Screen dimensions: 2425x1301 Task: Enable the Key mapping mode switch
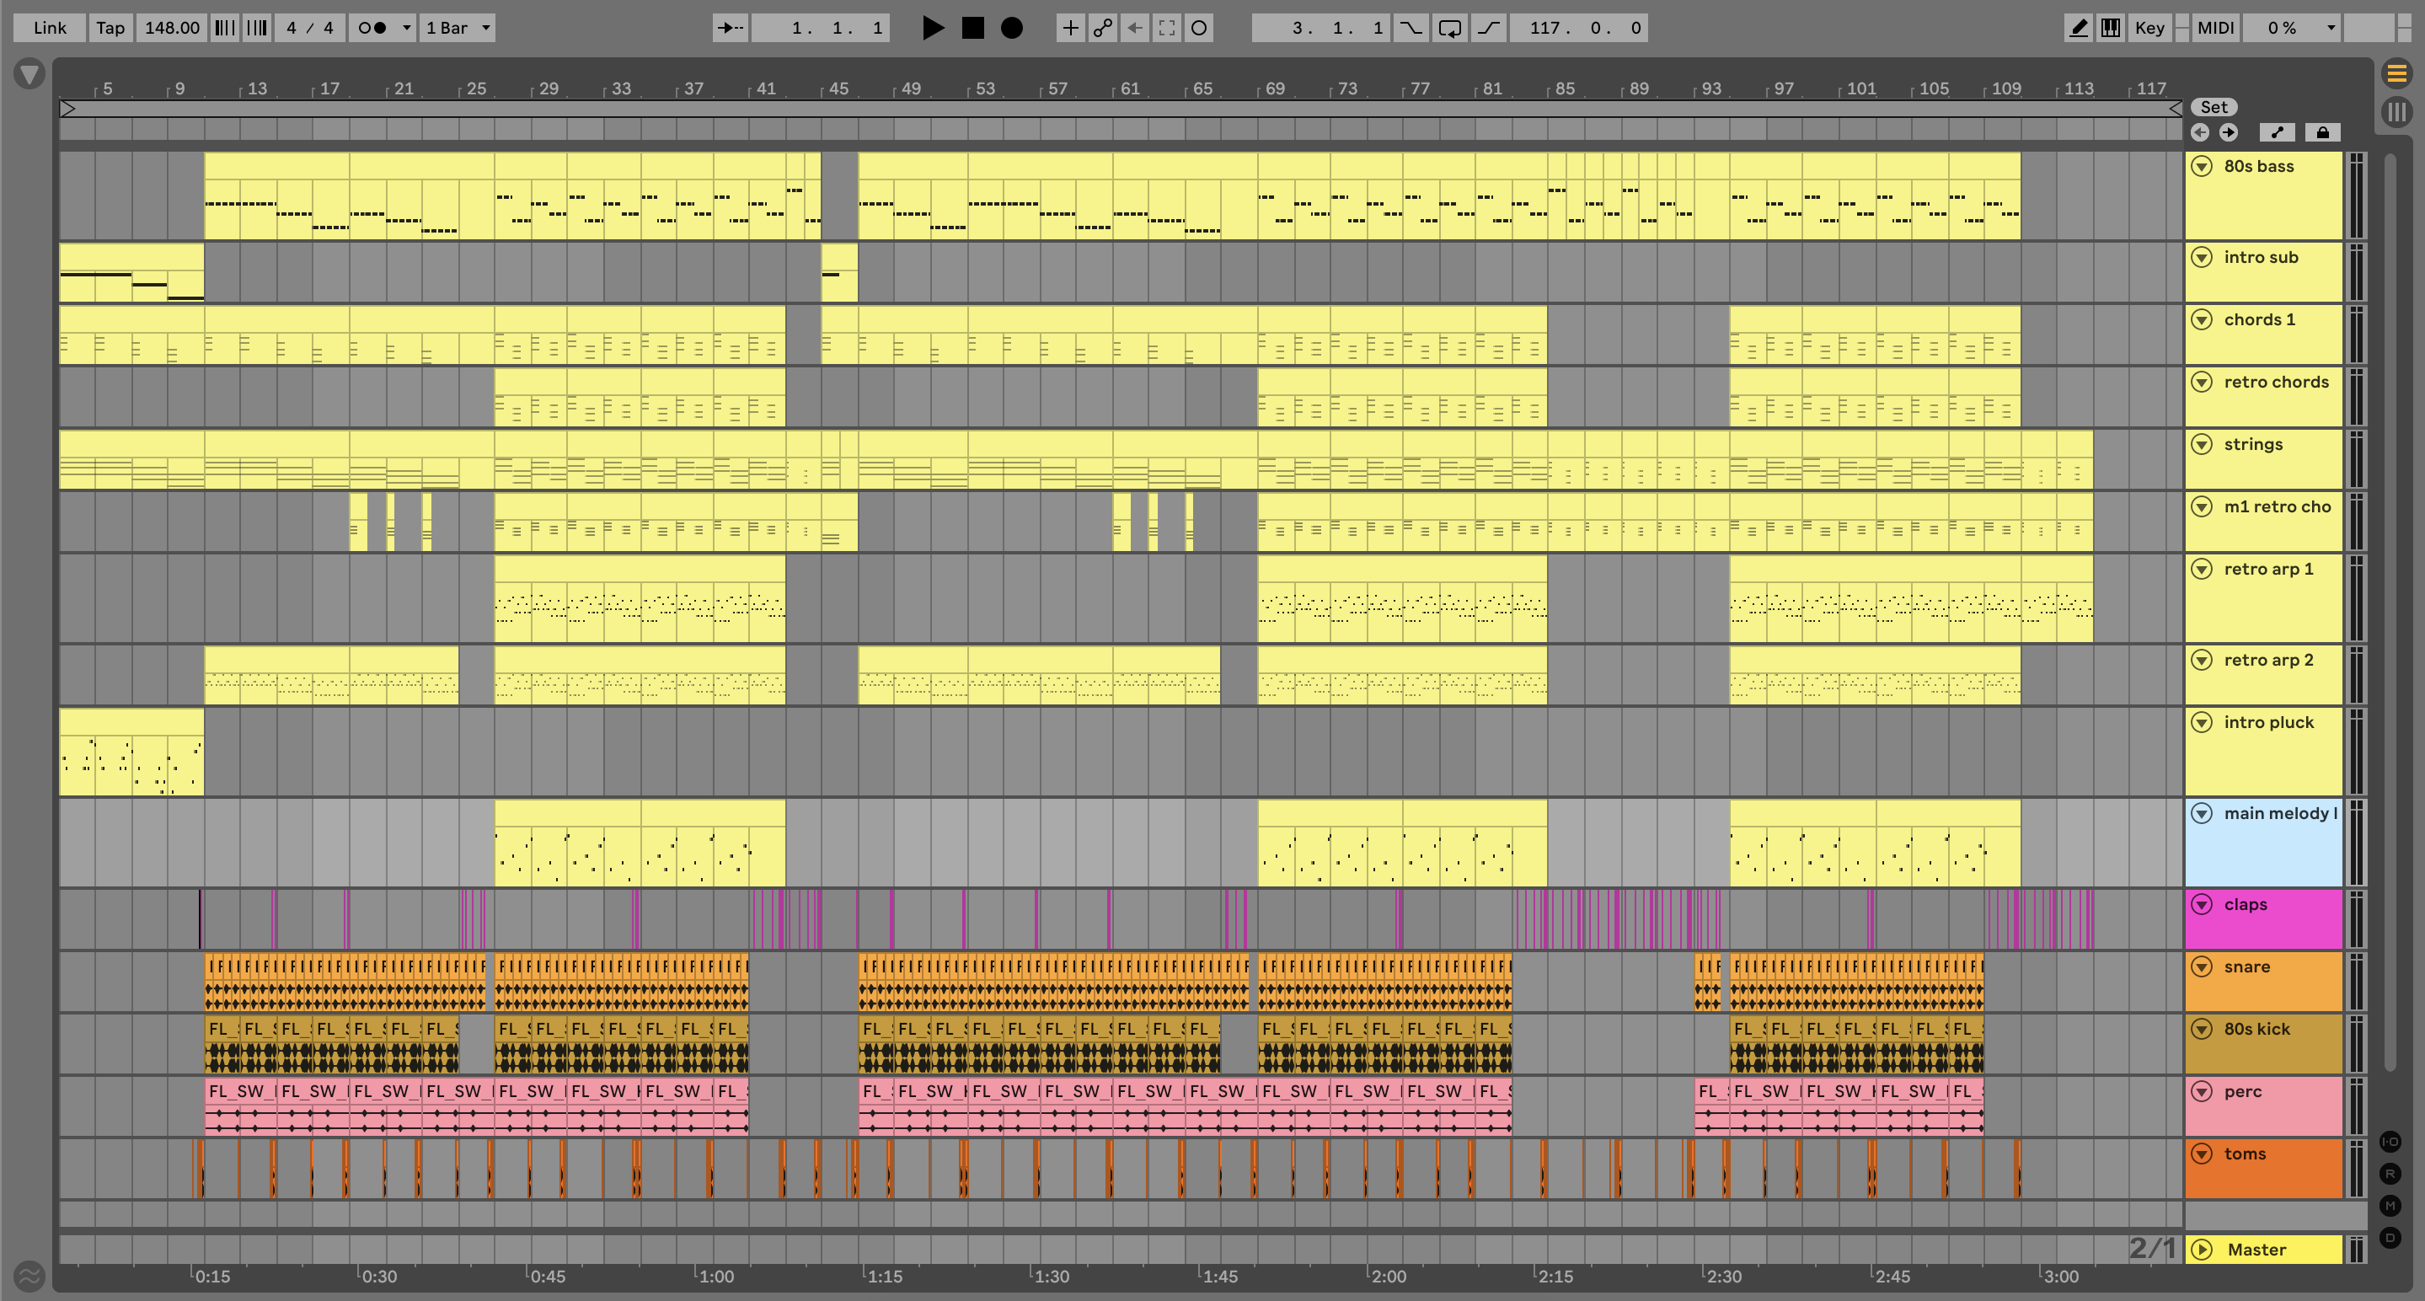2149,29
